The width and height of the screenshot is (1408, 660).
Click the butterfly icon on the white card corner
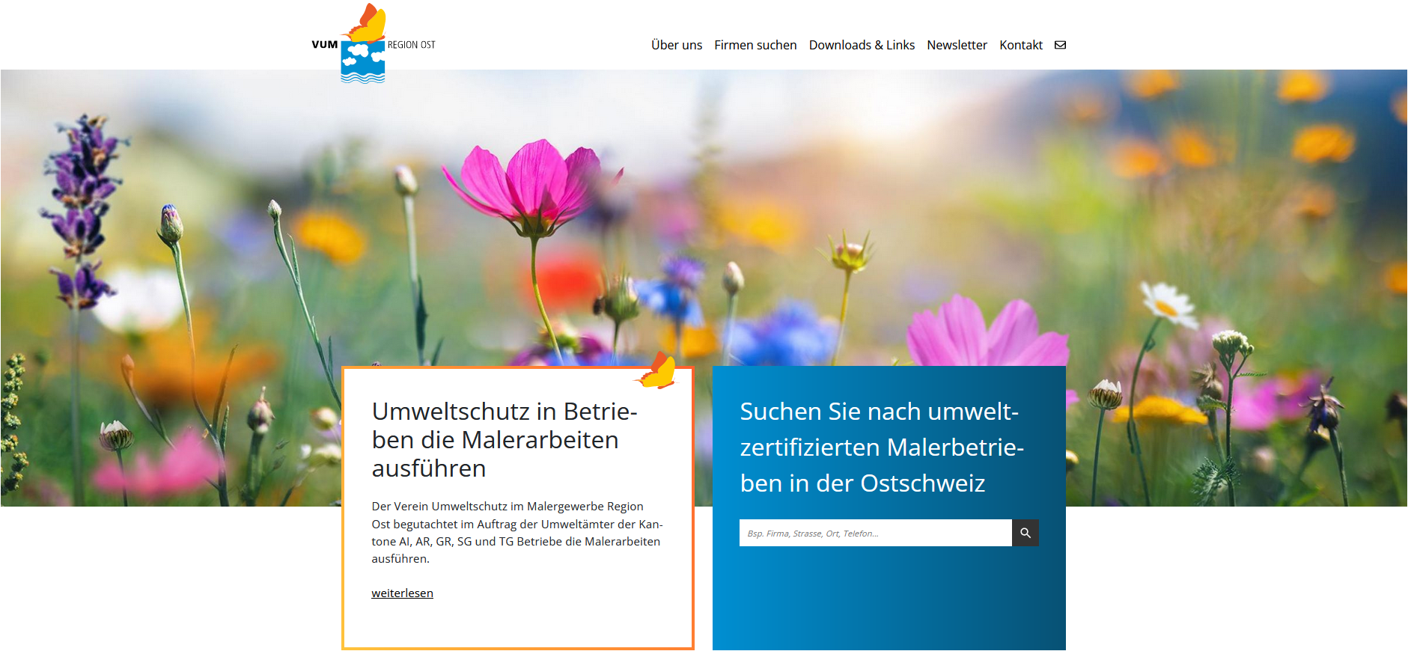click(658, 372)
